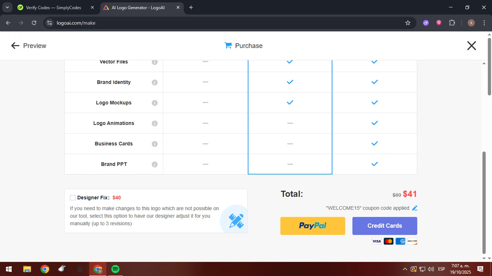Screen dimensions: 492x276
Task: View site information icon in address bar
Action: tap(50, 23)
